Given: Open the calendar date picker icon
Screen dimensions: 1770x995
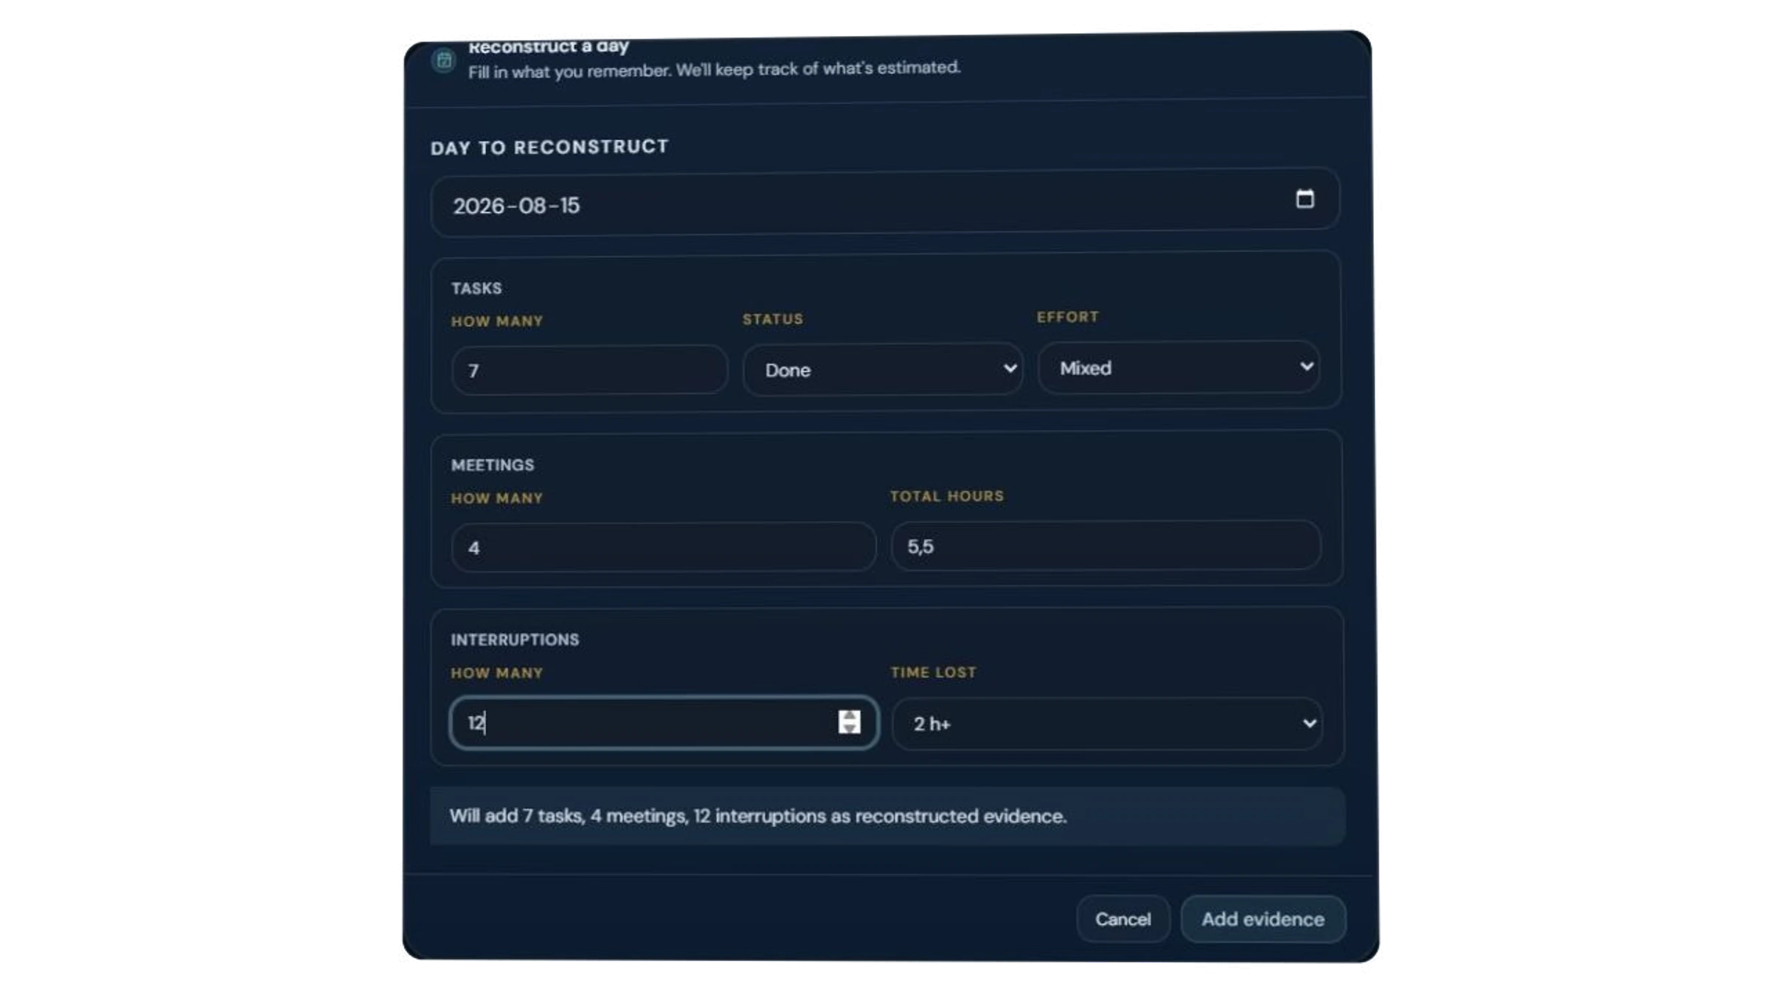Looking at the screenshot, I should (1305, 199).
